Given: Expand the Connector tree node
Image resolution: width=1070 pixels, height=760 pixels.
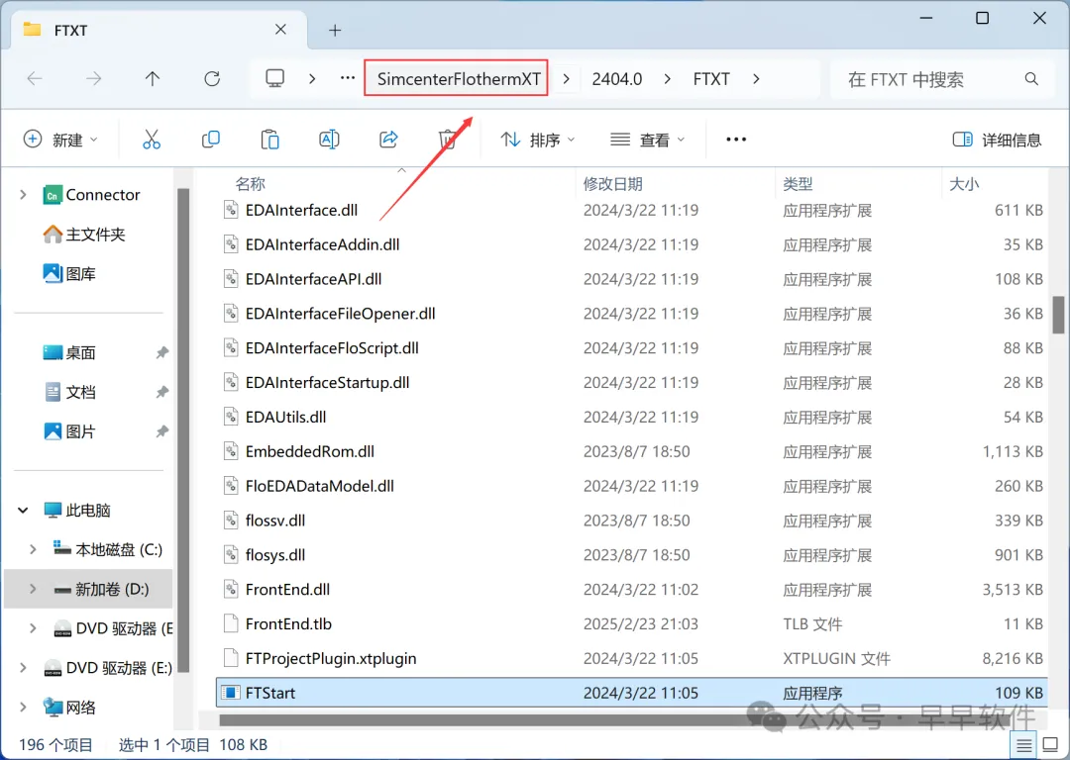Looking at the screenshot, I should pyautogui.click(x=23, y=195).
